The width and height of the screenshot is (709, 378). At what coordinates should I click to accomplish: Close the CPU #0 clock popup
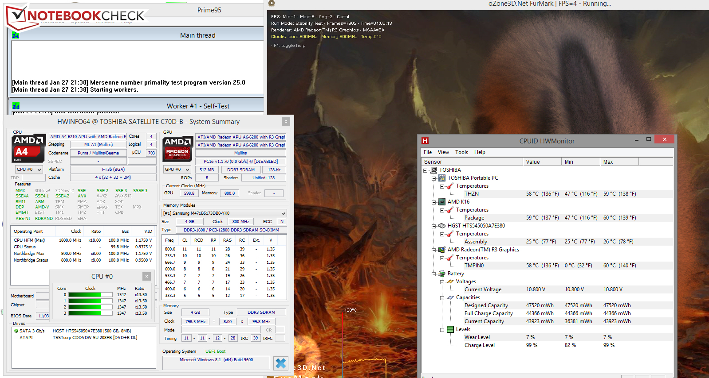pyautogui.click(x=146, y=276)
